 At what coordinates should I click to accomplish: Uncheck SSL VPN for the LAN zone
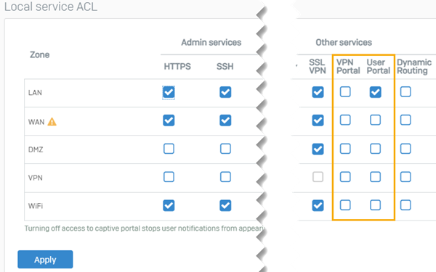point(318,92)
